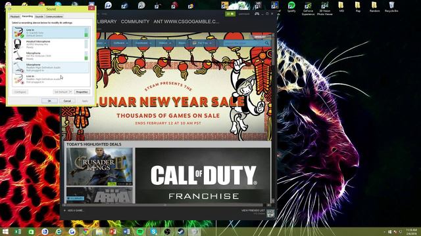Click the Steam store vertical scrollbar
Screen dimensions: 421x236
[x=273, y=118]
